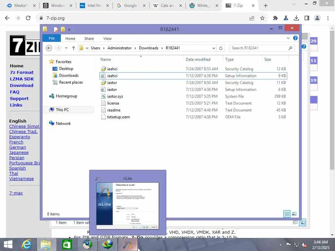Open the LZMA SDK link

coord(22,79)
